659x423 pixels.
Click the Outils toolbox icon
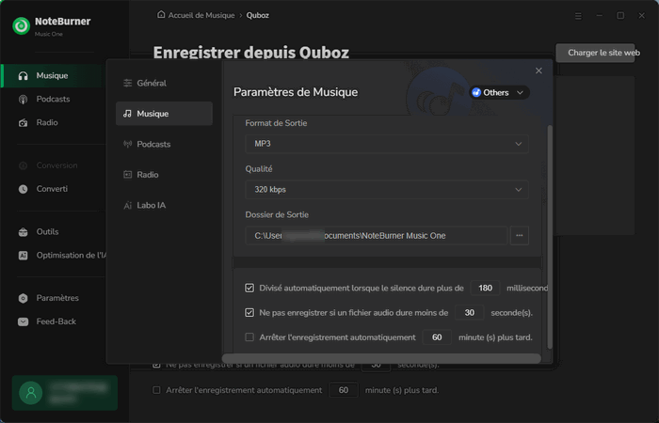[24, 232]
